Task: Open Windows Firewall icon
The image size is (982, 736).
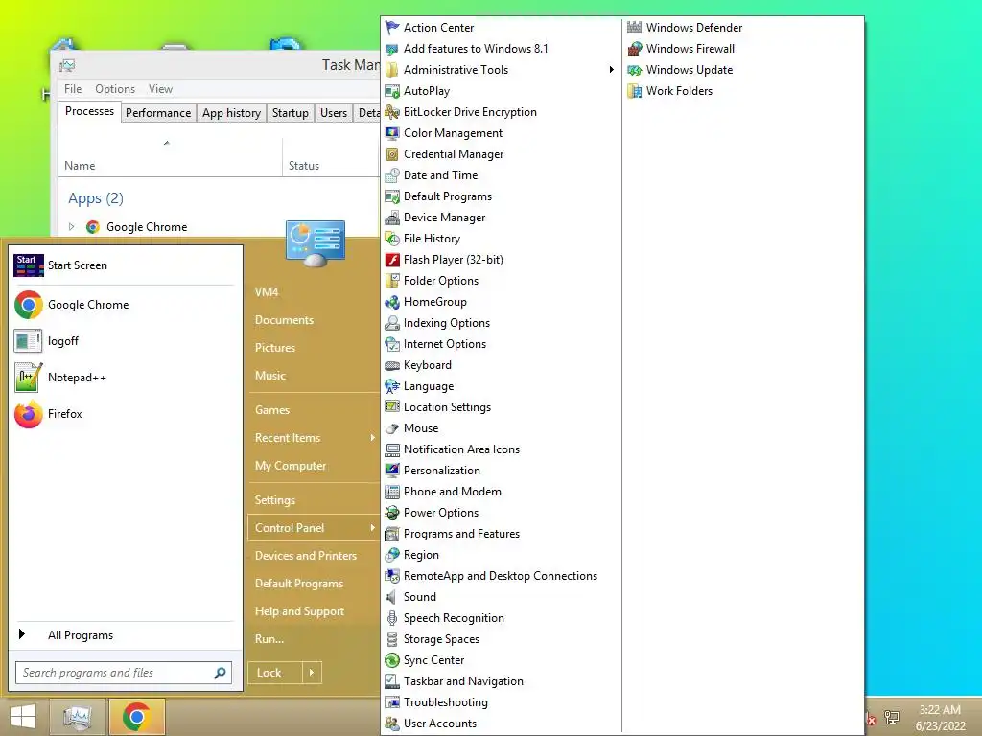Action: (635, 49)
